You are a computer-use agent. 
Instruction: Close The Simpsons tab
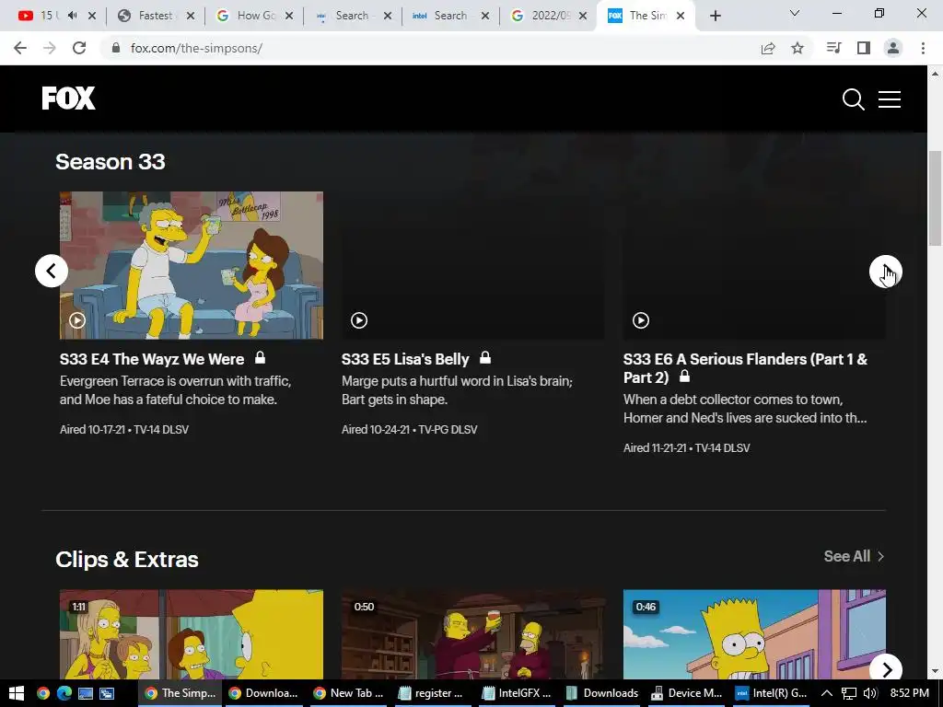tap(681, 16)
